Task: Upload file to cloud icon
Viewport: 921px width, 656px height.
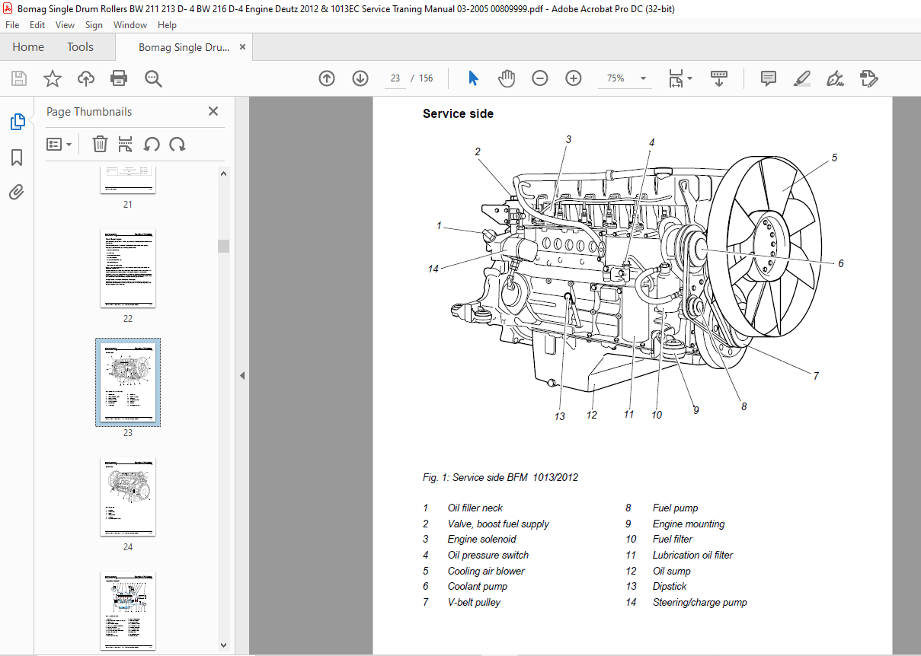Action: pyautogui.click(x=86, y=78)
